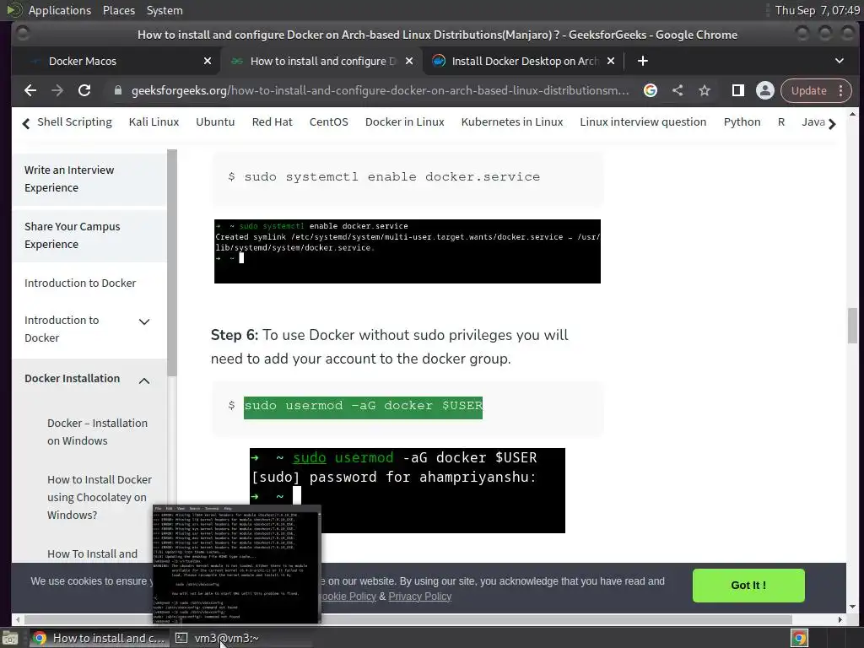Click the highlighted sudo usermod command
Viewport: 864px width, 648px height.
[x=363, y=407]
